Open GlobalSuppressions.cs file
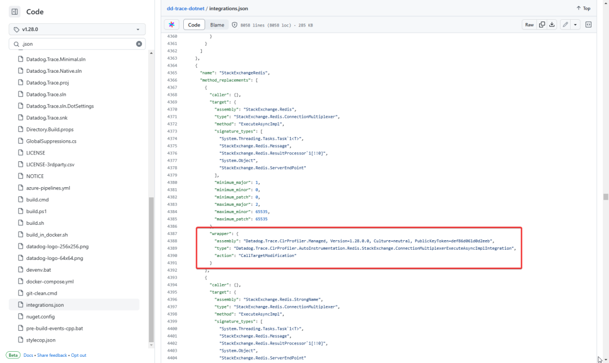The width and height of the screenshot is (609, 363). click(x=51, y=141)
